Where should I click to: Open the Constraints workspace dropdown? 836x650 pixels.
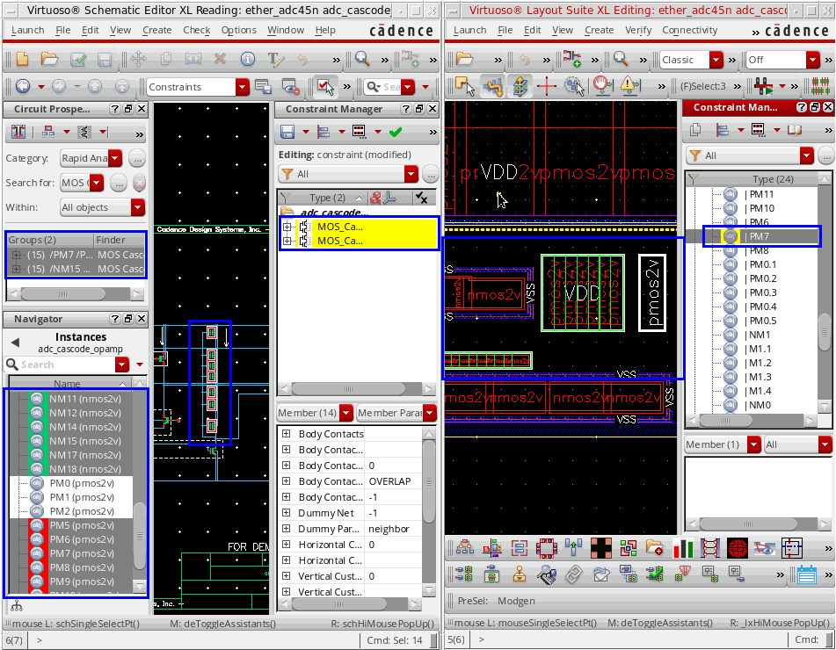point(242,87)
